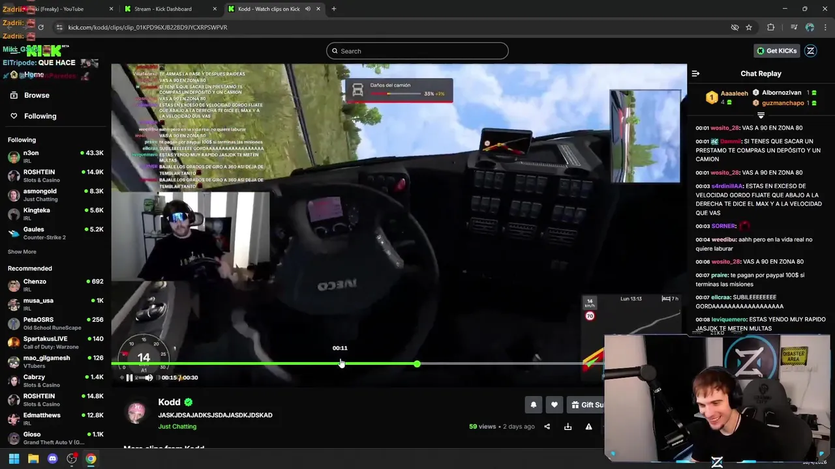The image size is (835, 469).
Task: Mute the Kodd tab via its speaker icon
Action: [x=307, y=9]
